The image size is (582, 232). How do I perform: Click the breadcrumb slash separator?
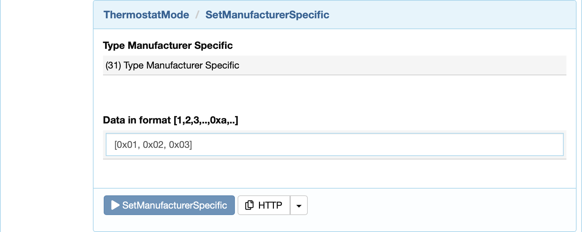point(197,15)
